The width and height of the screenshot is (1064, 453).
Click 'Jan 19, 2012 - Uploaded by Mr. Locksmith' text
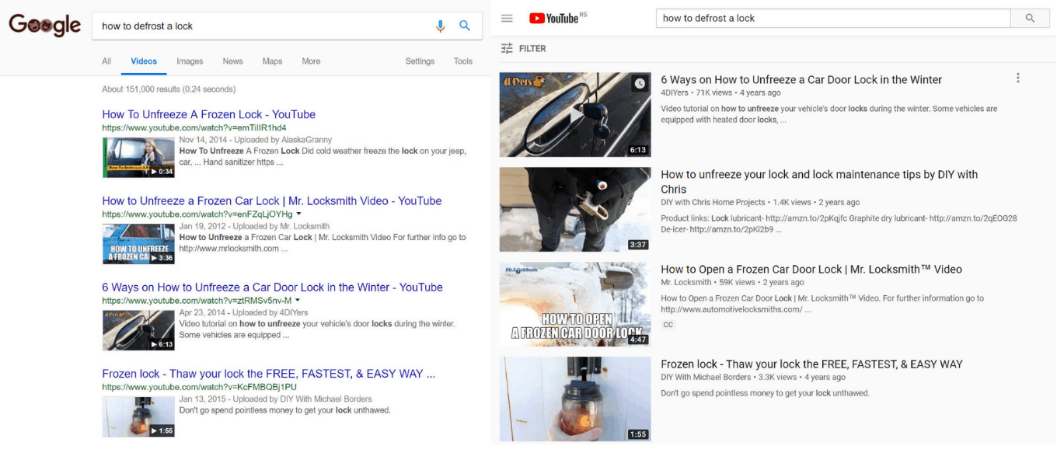(x=254, y=226)
